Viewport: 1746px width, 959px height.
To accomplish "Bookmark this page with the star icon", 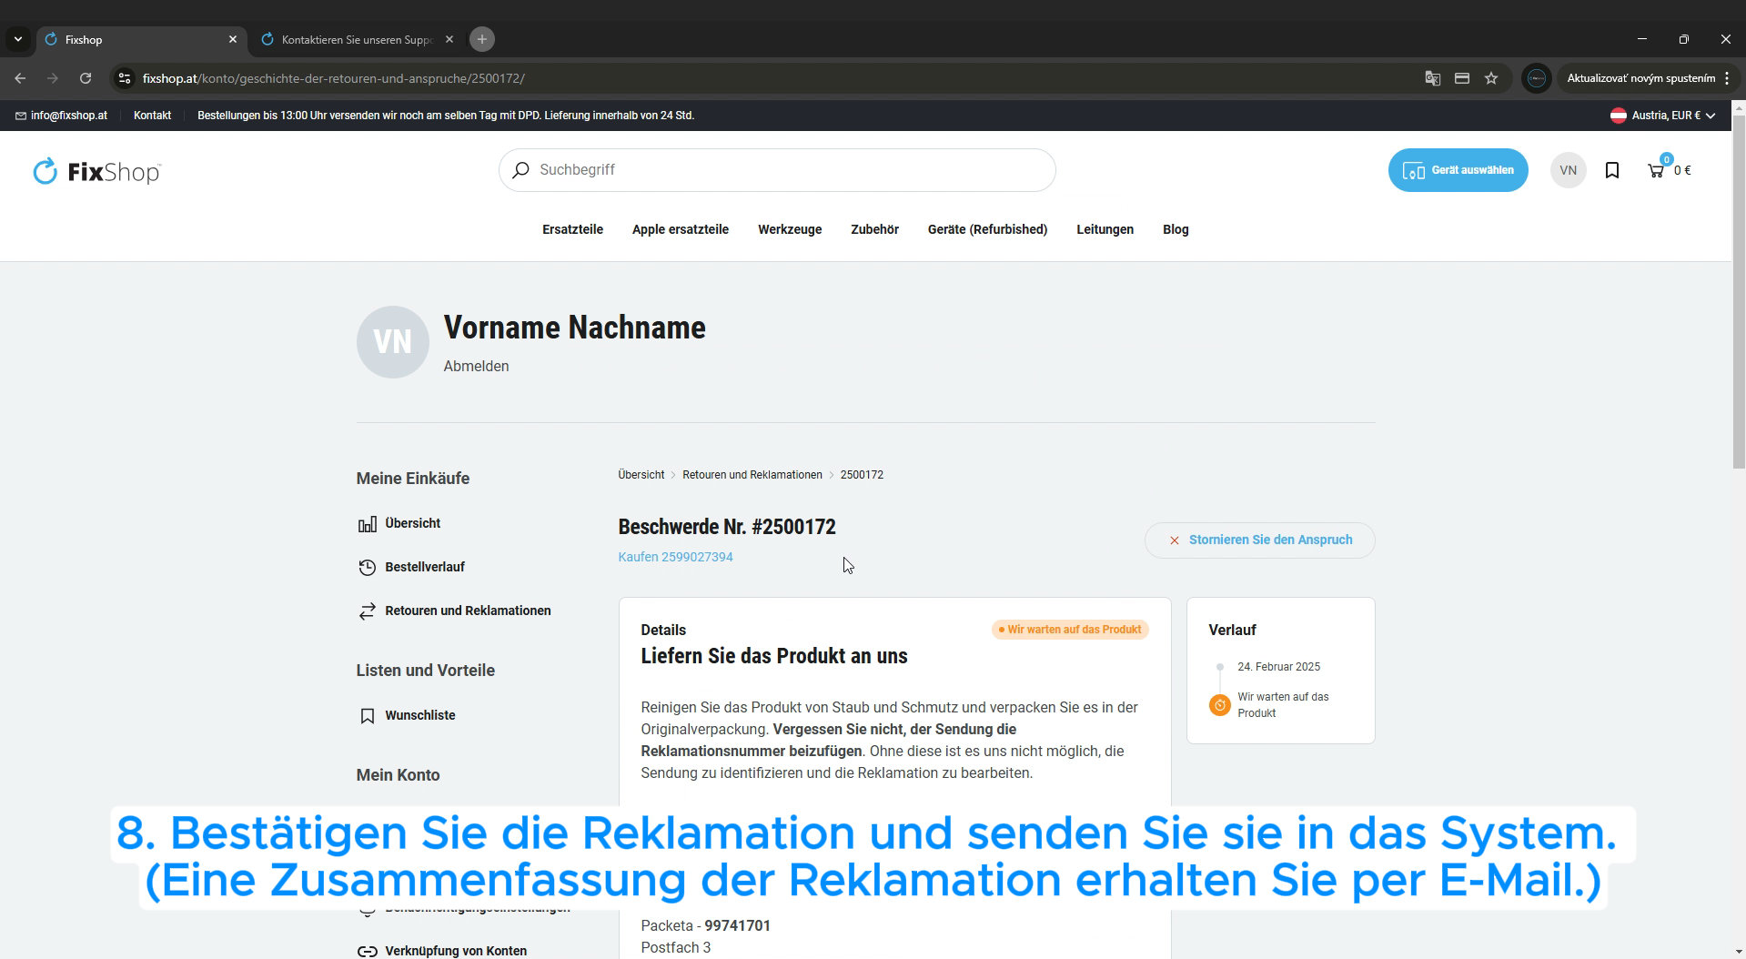I will point(1491,78).
